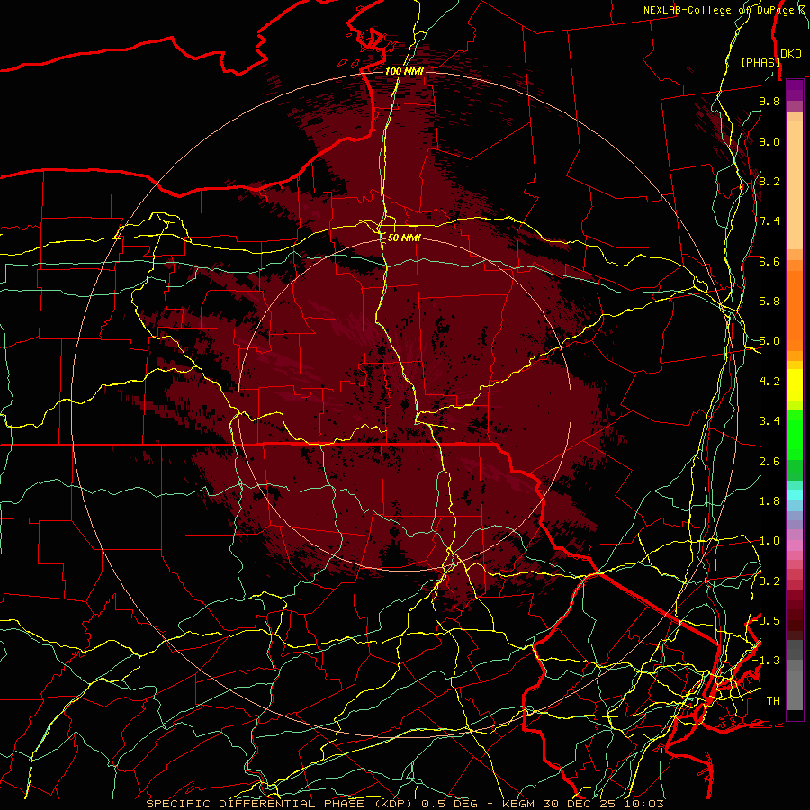Click the DKD label above the color scale

tap(791, 53)
